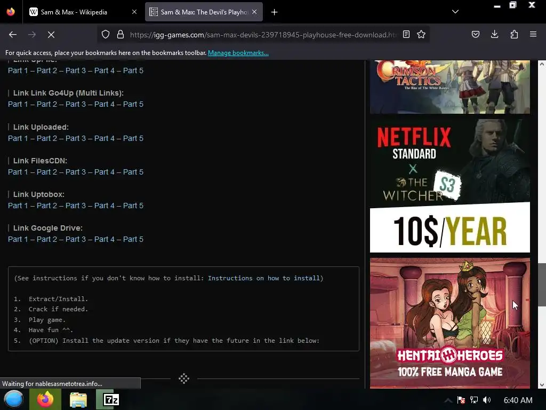
Task: Go back to the previous page
Action: pyautogui.click(x=13, y=35)
